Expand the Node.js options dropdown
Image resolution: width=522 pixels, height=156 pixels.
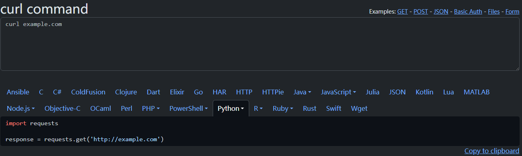(x=21, y=108)
